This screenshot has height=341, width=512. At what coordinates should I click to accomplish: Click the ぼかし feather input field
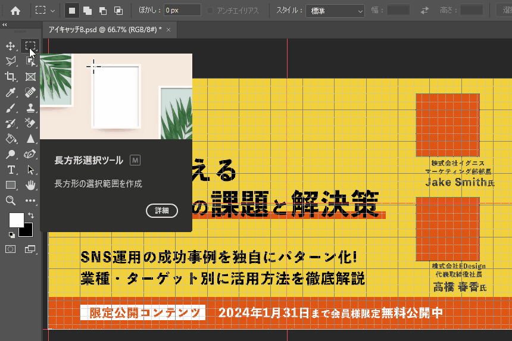182,10
